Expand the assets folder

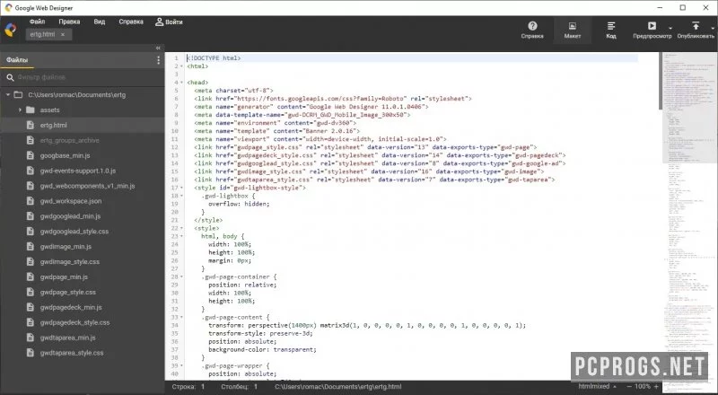(20, 110)
